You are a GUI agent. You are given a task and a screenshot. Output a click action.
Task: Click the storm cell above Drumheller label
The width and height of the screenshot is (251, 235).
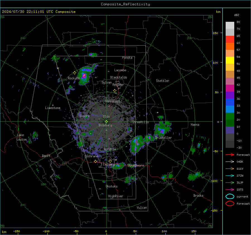[162, 129]
